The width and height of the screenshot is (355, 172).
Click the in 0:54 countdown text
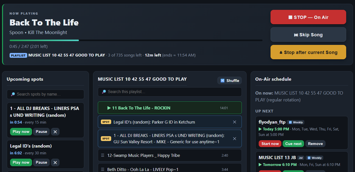16,122
